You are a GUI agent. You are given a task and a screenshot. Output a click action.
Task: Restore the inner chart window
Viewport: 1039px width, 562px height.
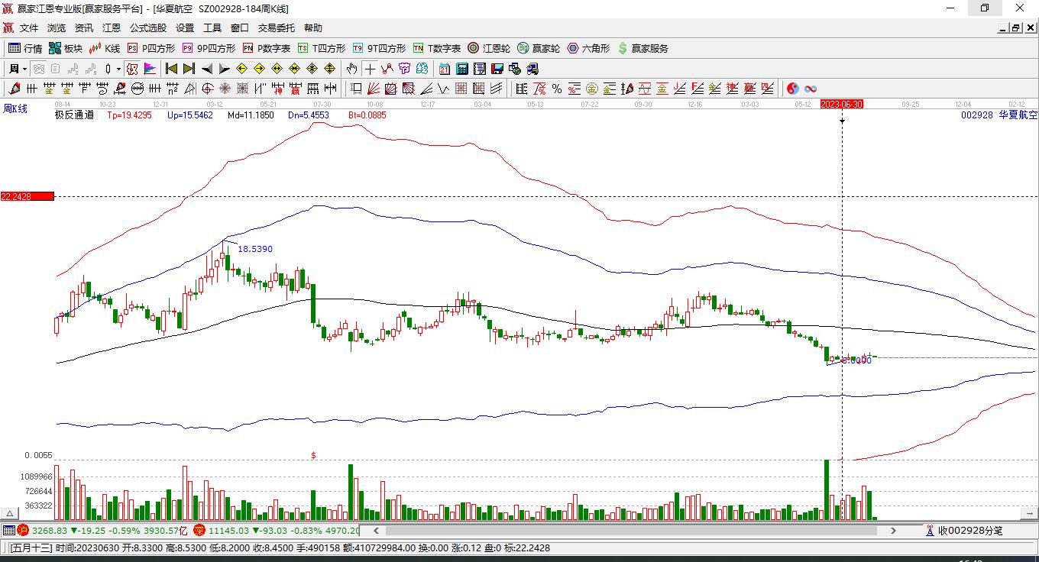pos(1015,28)
